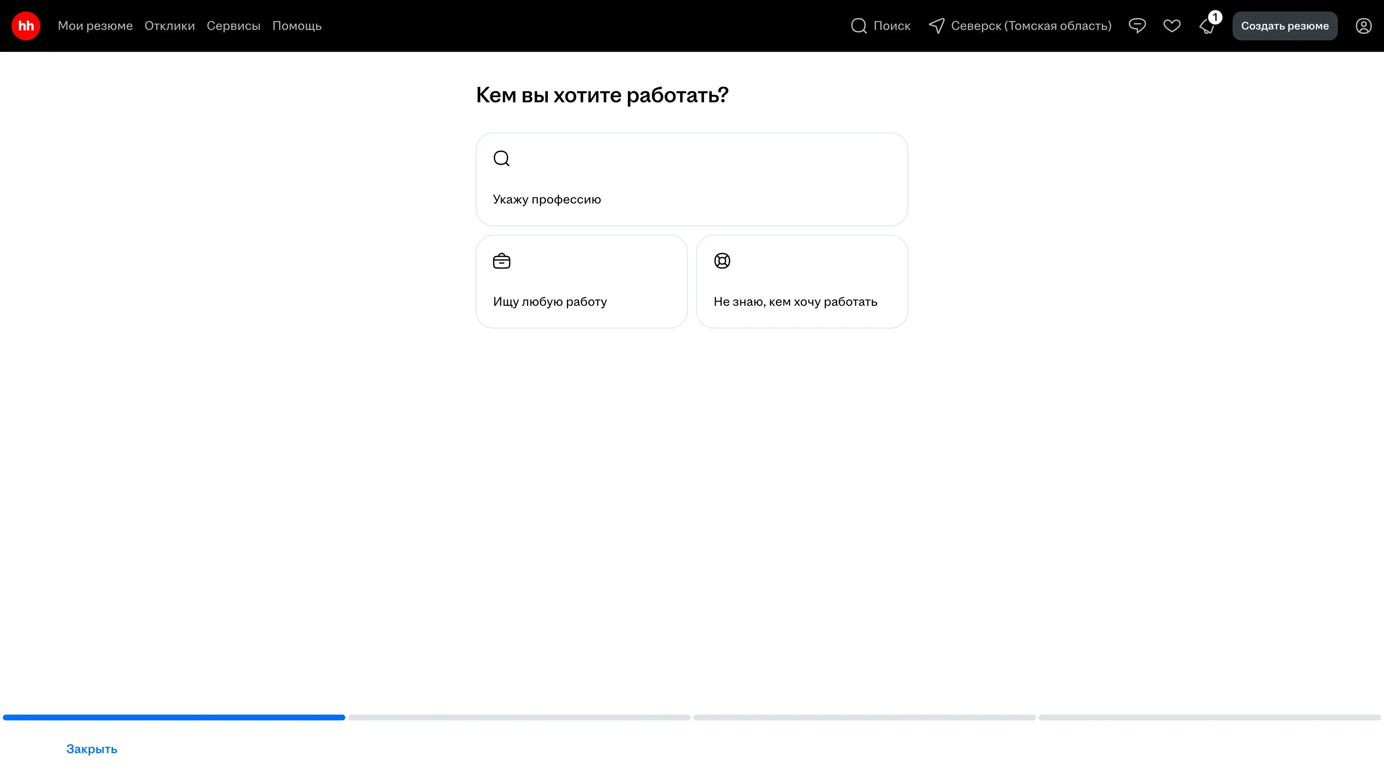
Task: Click the hh logo icon
Action: 26,26
